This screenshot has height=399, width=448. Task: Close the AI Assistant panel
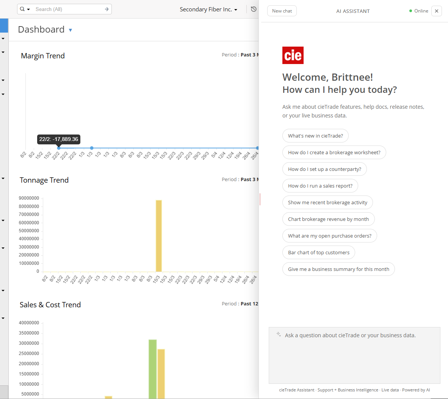436,11
